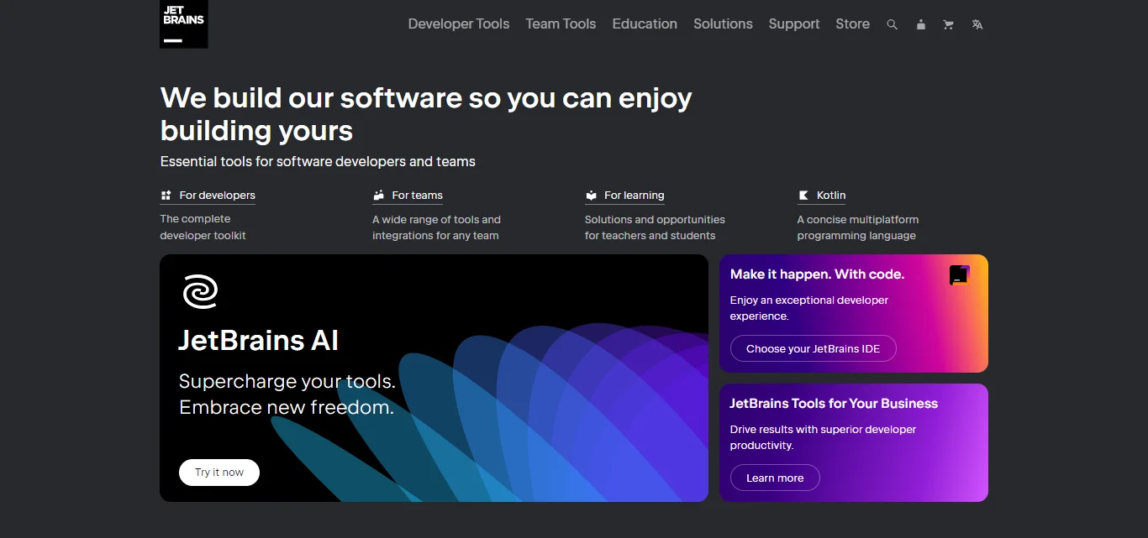Select the Education menu item
Image resolution: width=1148 pixels, height=538 pixels.
coord(644,24)
